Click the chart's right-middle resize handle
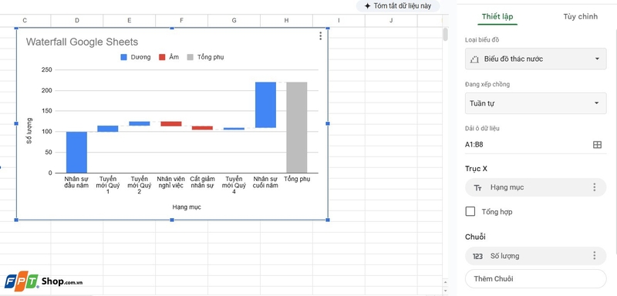Screen dimensions: 617x296 tap(328, 123)
